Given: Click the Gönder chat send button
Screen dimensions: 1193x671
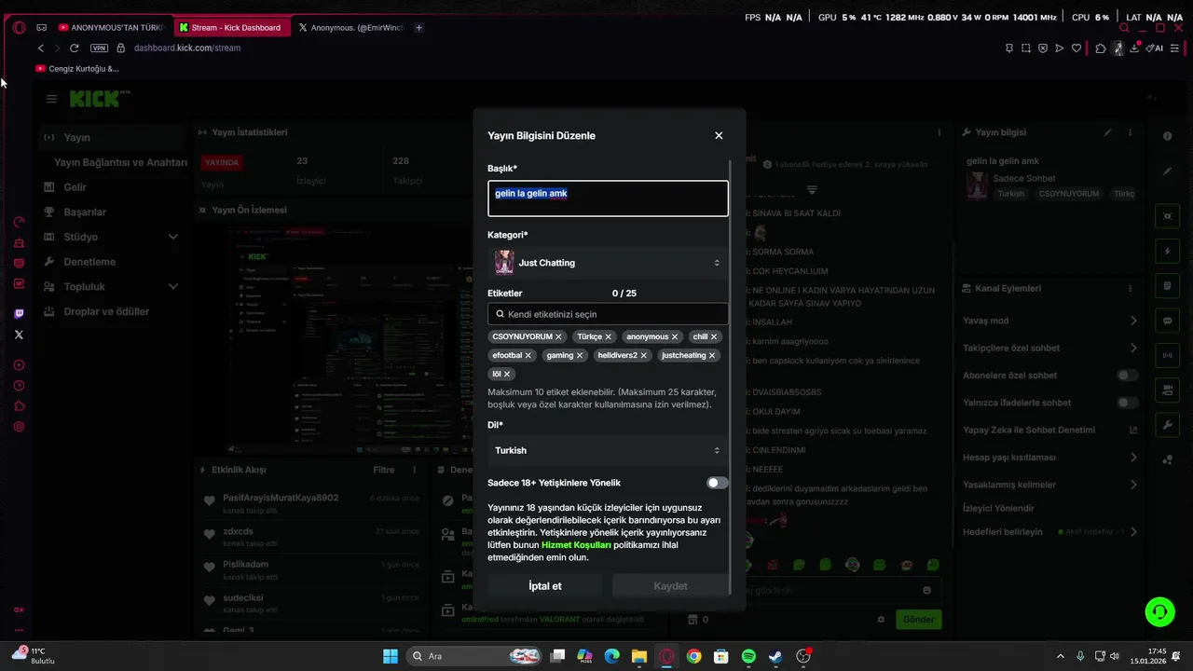Looking at the screenshot, I should click(918, 620).
